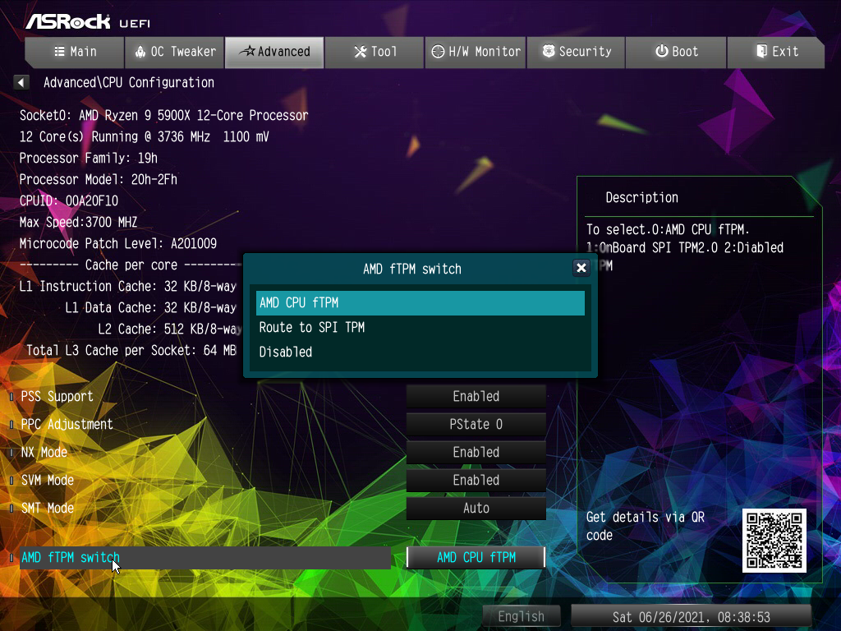The height and width of the screenshot is (631, 841).
Task: Switch to the Boot tab
Action: [x=676, y=52]
